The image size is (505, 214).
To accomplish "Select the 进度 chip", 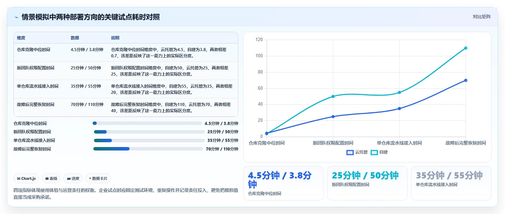I will click(x=73, y=178).
